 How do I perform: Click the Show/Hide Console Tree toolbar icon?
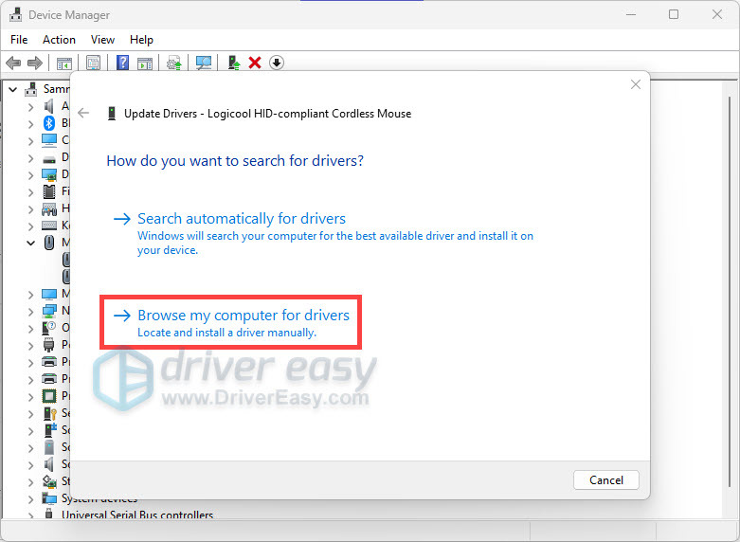[x=63, y=63]
